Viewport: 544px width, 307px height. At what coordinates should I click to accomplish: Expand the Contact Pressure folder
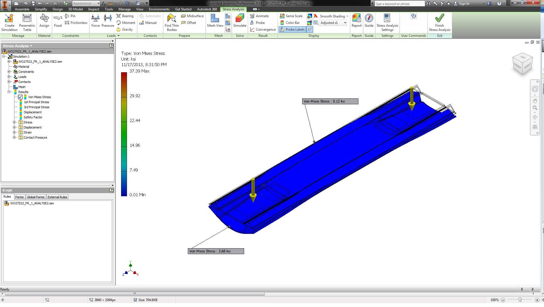click(x=14, y=137)
